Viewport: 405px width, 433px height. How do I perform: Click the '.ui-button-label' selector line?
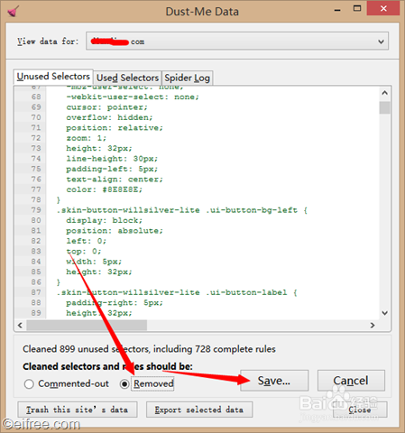[177, 292]
